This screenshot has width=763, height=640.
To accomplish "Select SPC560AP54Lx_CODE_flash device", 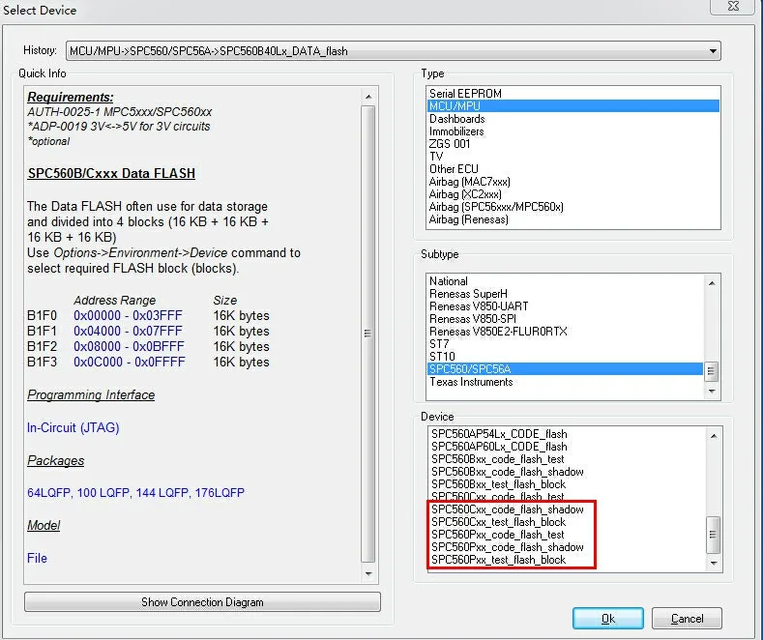I will click(499, 434).
